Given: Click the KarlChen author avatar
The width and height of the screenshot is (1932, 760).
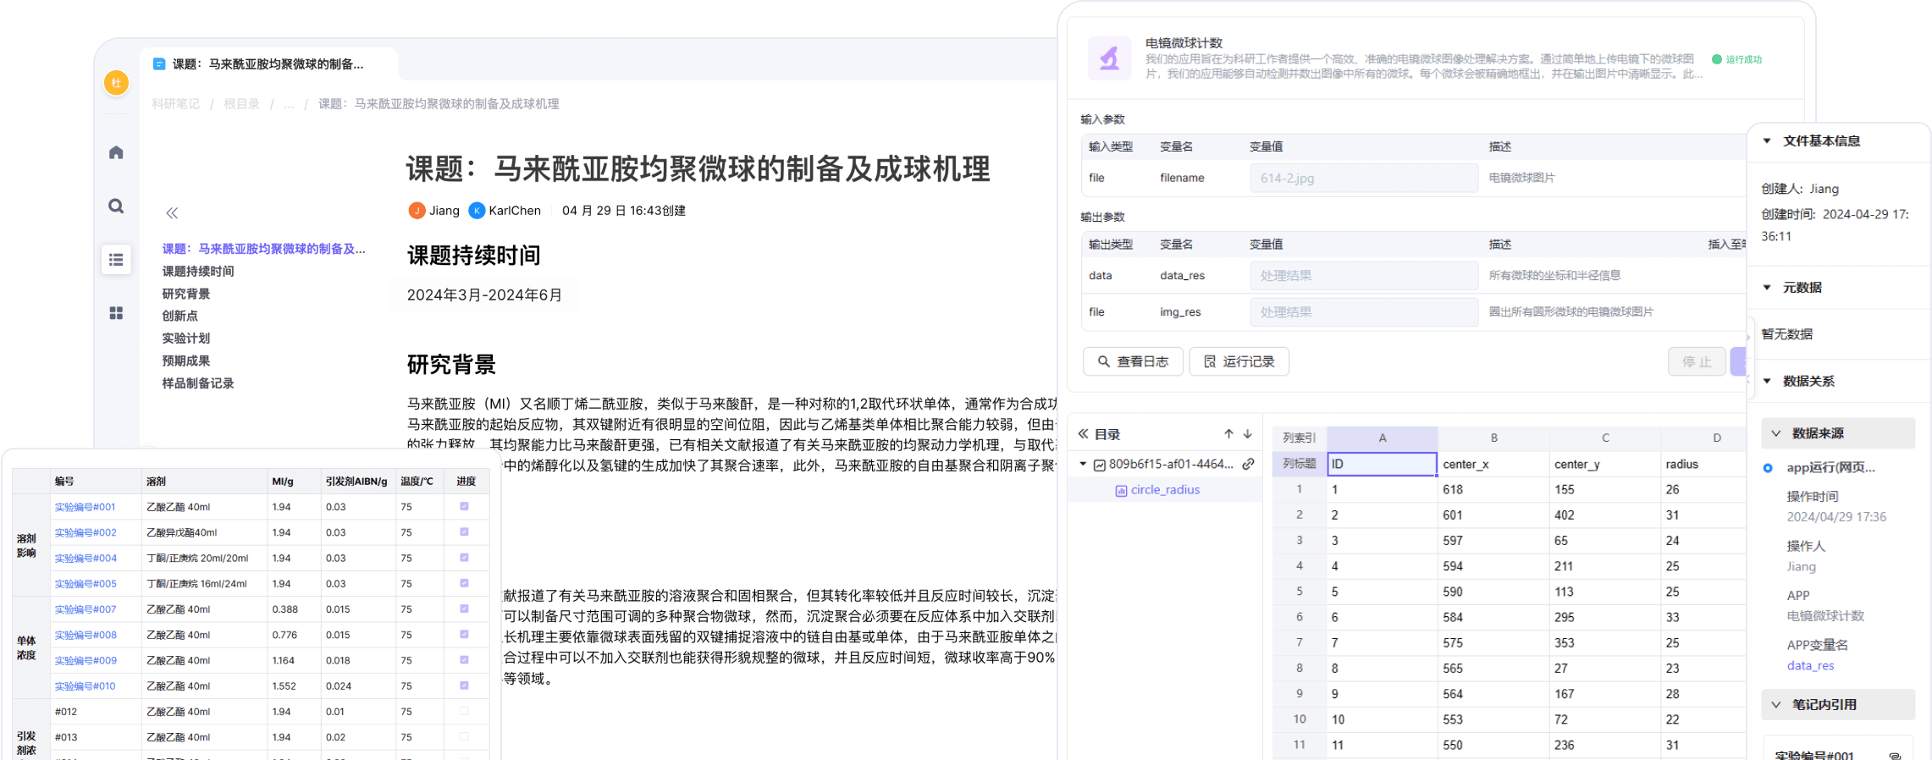Looking at the screenshot, I should click(x=477, y=211).
